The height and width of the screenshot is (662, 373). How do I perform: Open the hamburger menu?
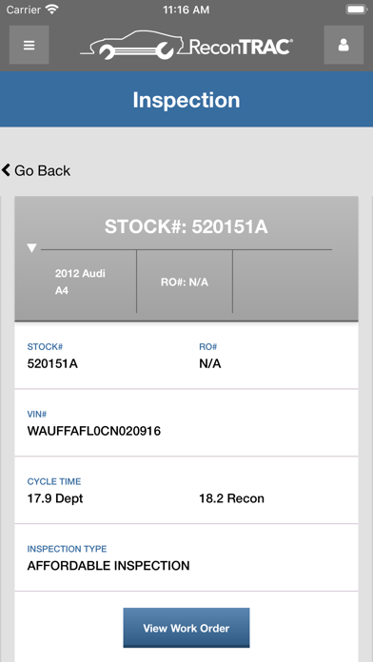coord(29,45)
